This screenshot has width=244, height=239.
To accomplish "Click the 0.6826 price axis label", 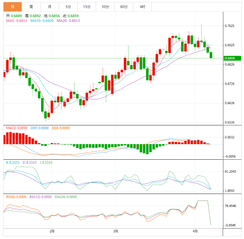I will pos(230,64).
